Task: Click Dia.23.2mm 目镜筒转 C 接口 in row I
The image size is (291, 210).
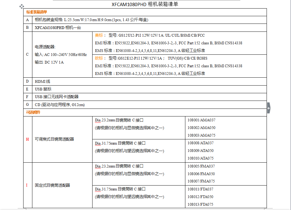Action: click(x=119, y=166)
